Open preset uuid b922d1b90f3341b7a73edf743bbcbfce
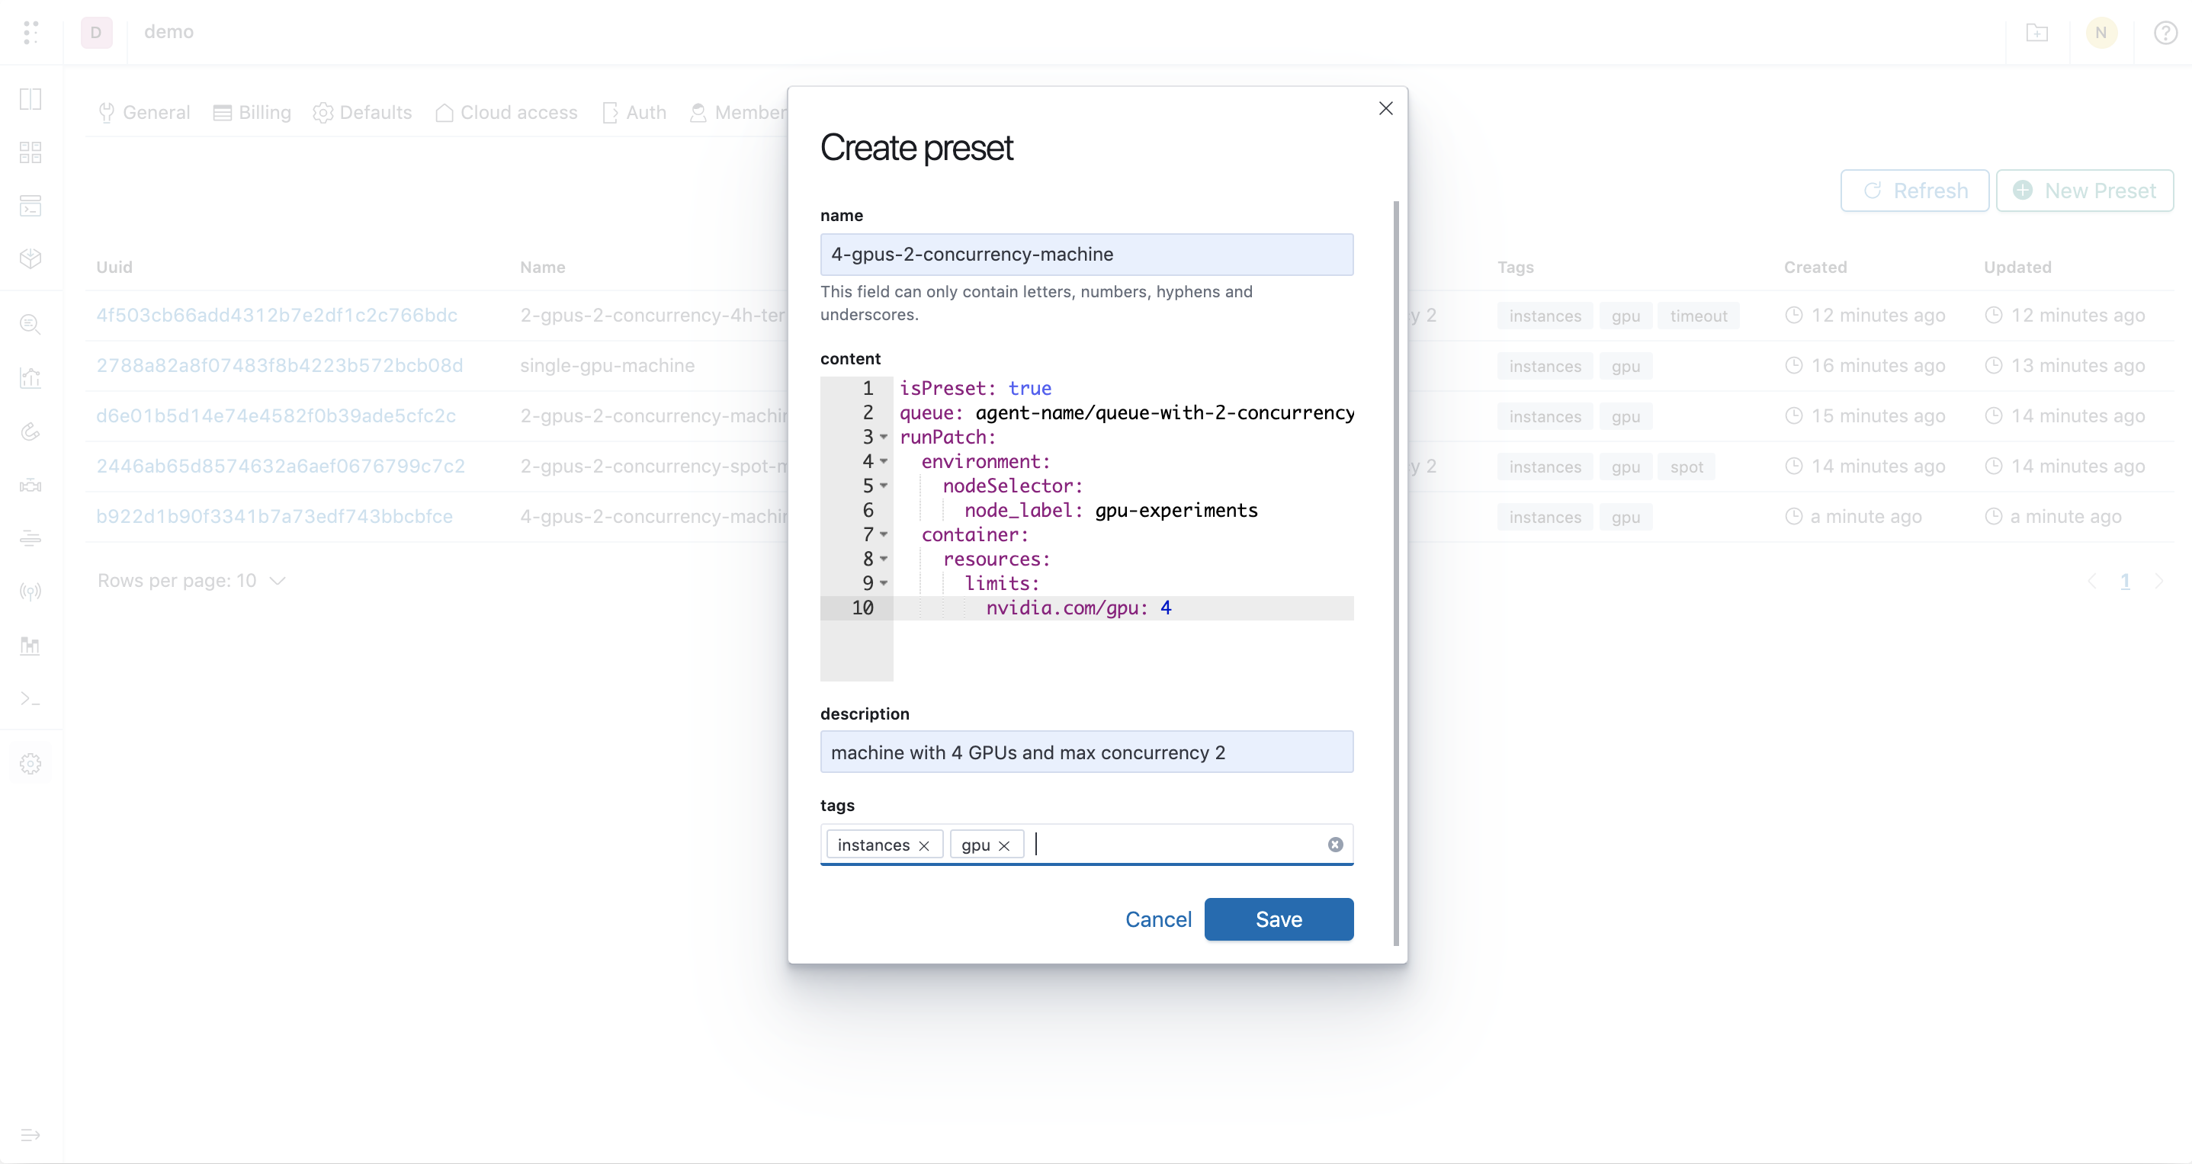The height and width of the screenshot is (1164, 2192). (x=274, y=517)
